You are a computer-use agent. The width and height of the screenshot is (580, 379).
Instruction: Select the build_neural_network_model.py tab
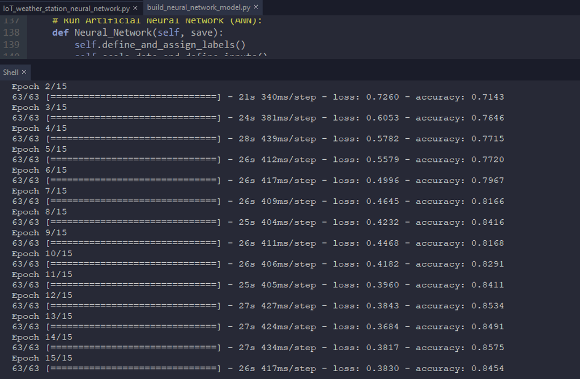click(x=198, y=7)
